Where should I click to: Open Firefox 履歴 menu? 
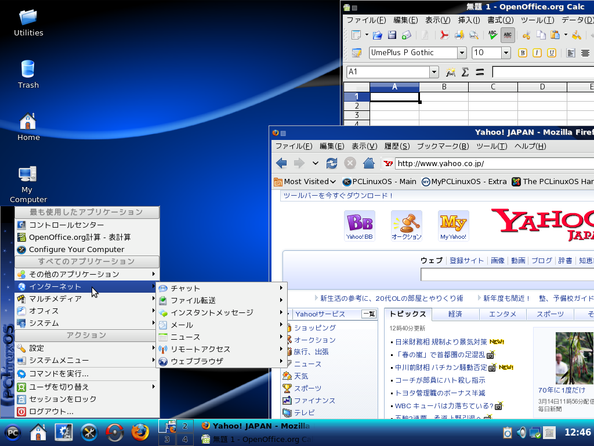click(397, 146)
